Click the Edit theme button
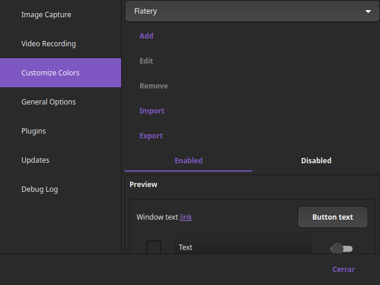 coord(146,61)
